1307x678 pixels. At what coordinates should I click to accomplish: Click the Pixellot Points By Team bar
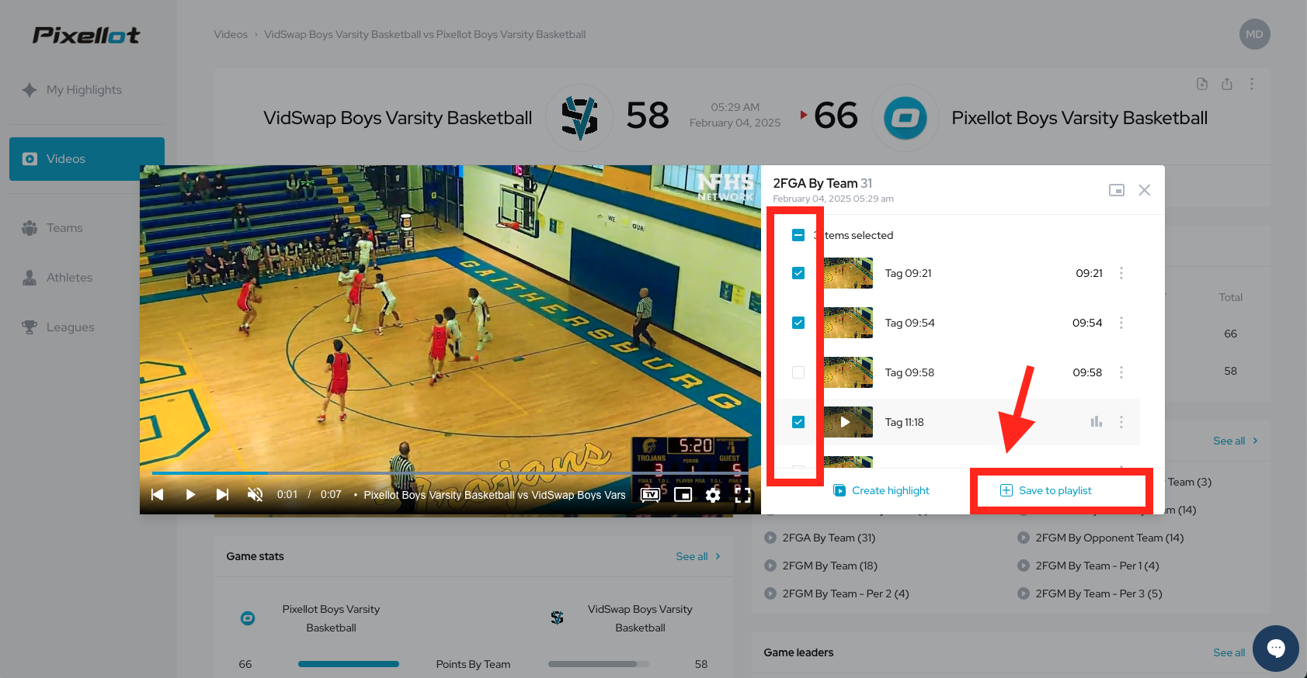[349, 664]
